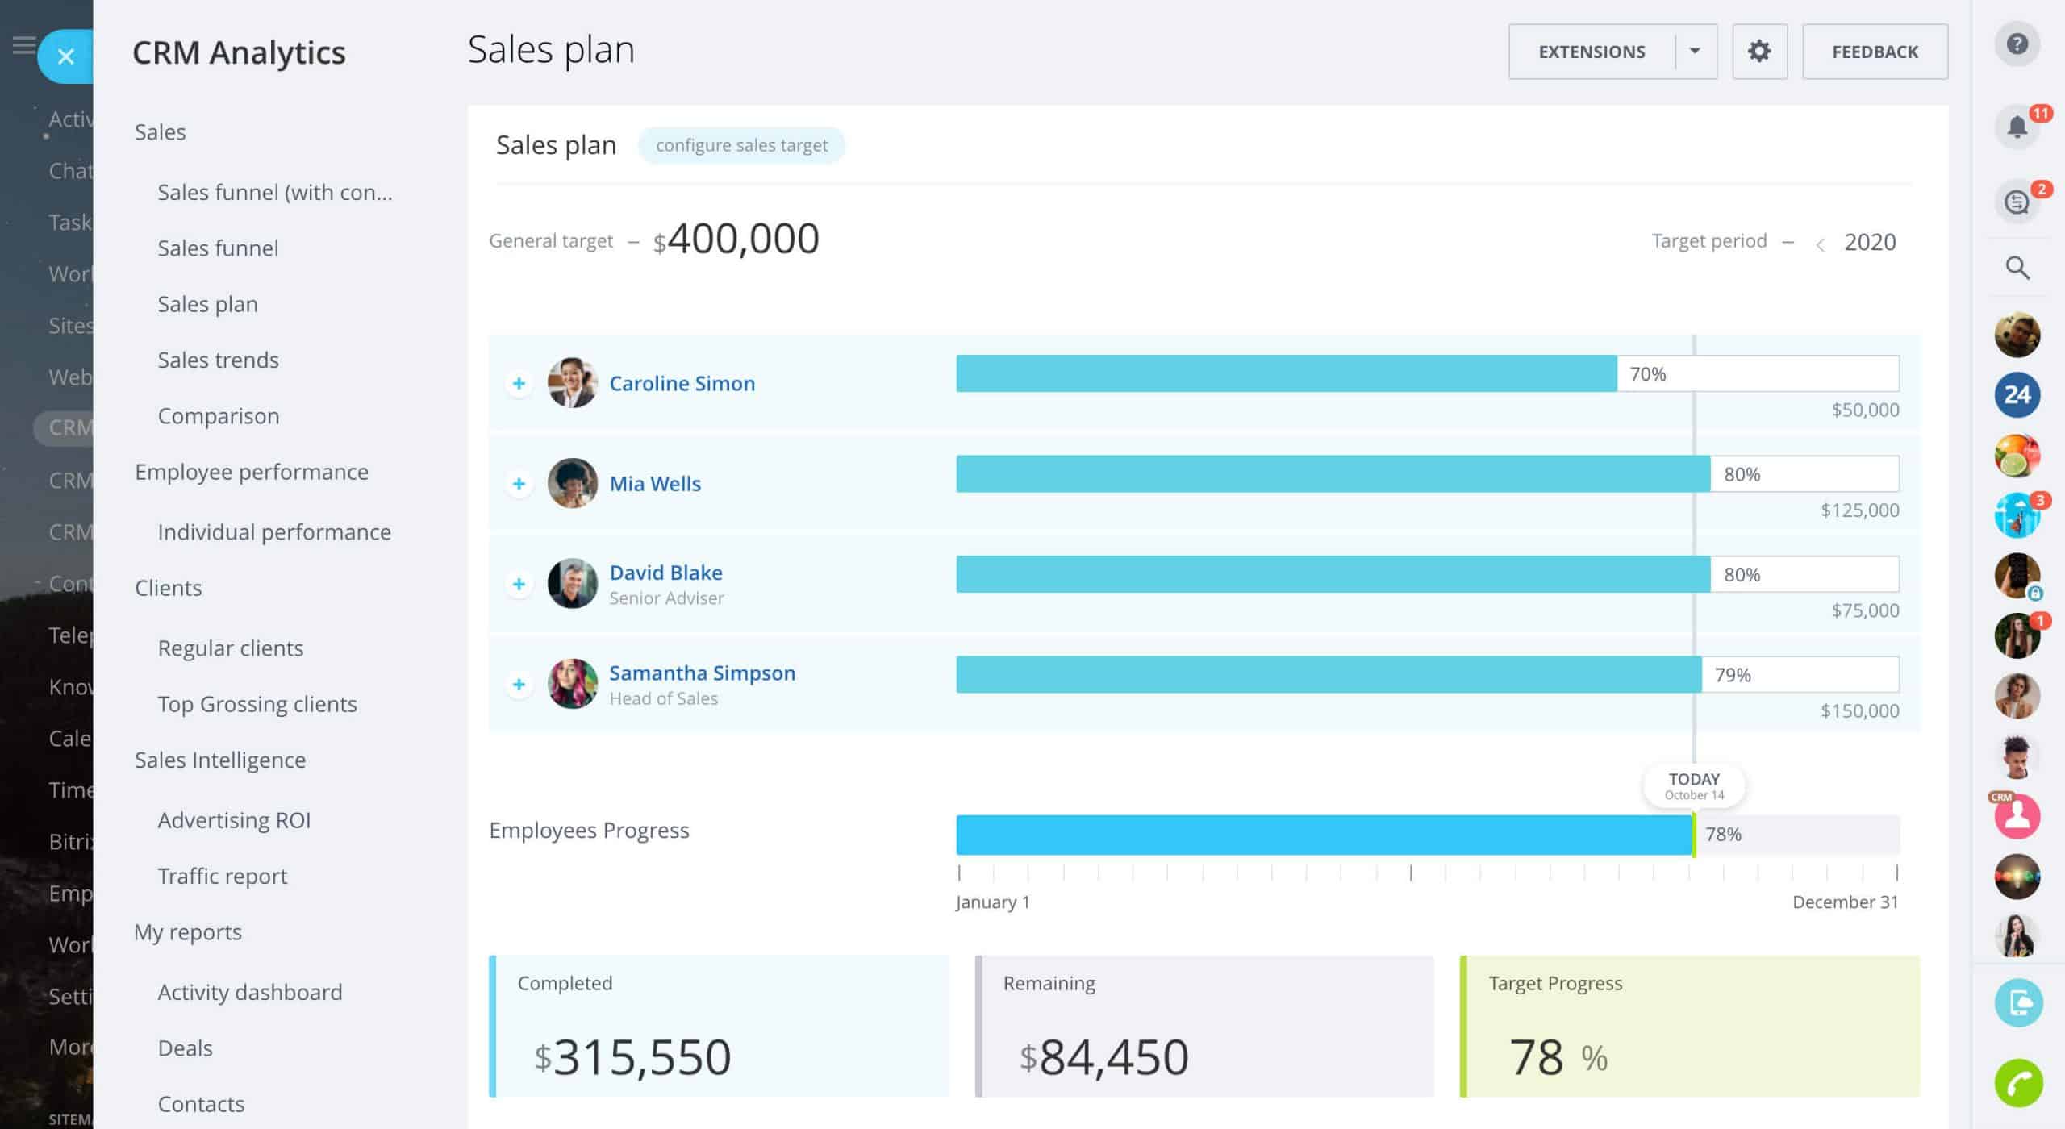Click the search magnifier icon

click(2017, 268)
